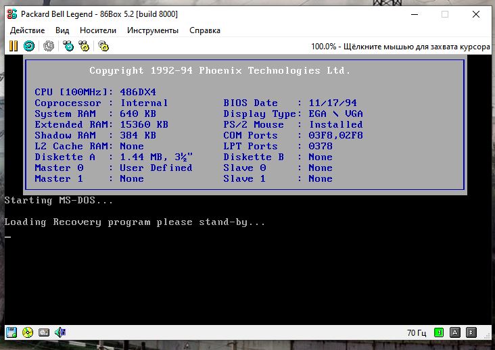Open the Справка menu
The image size is (495, 350).
tap(205, 30)
